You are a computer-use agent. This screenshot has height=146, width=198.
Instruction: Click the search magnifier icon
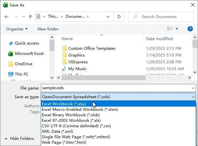(x=135, y=16)
